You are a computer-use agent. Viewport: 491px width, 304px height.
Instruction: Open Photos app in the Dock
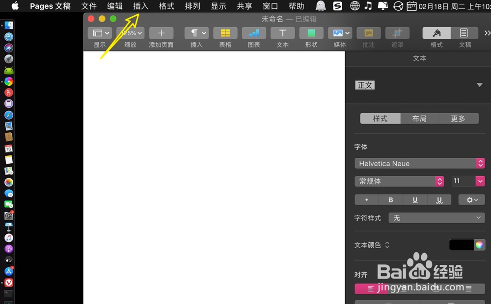coord(9,182)
